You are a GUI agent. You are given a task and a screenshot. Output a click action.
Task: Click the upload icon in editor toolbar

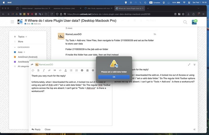(66, 70)
